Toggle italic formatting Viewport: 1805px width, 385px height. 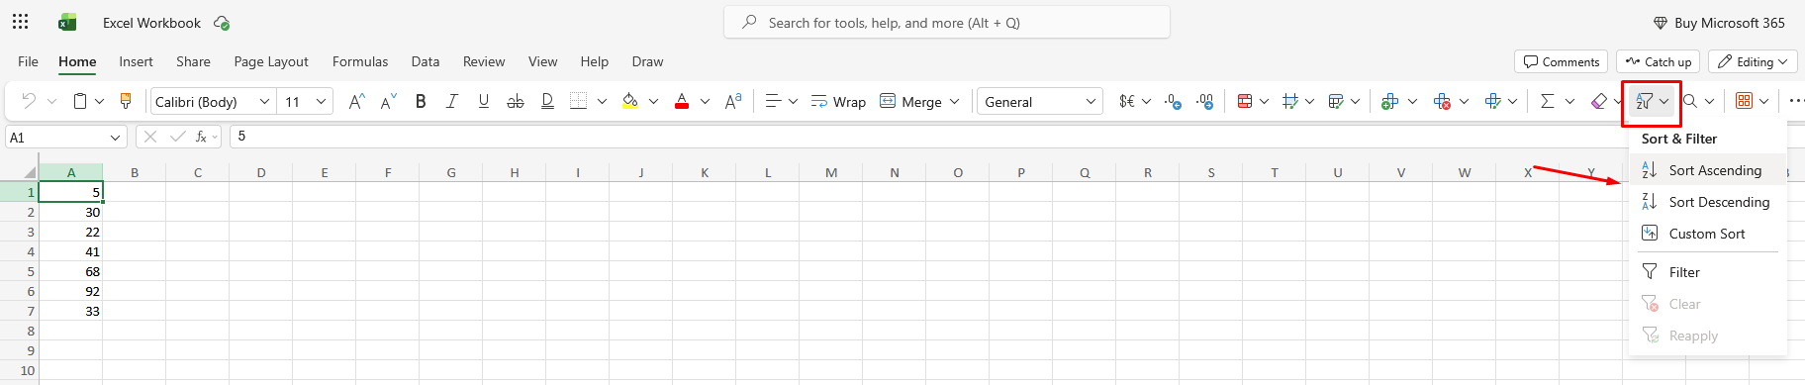coord(452,101)
